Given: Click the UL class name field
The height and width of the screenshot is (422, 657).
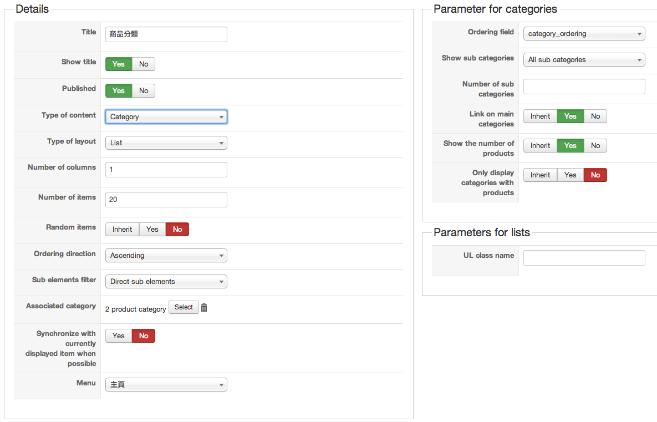Looking at the screenshot, I should pyautogui.click(x=584, y=258).
